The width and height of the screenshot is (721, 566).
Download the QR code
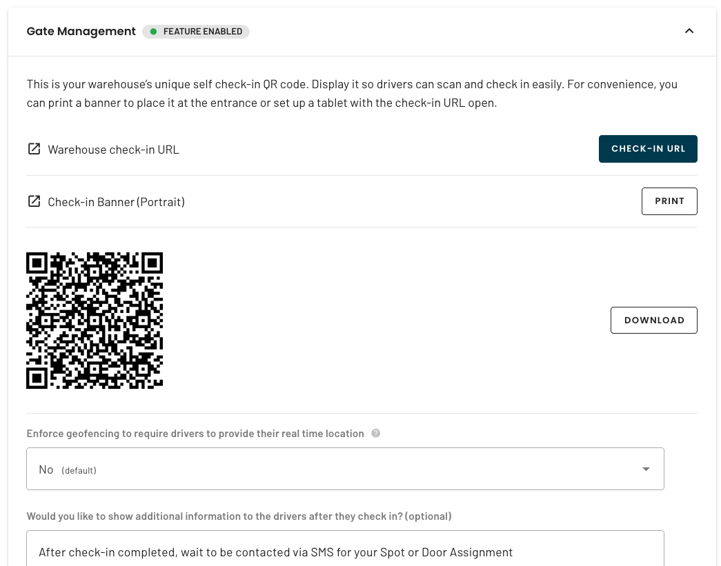[x=654, y=320]
